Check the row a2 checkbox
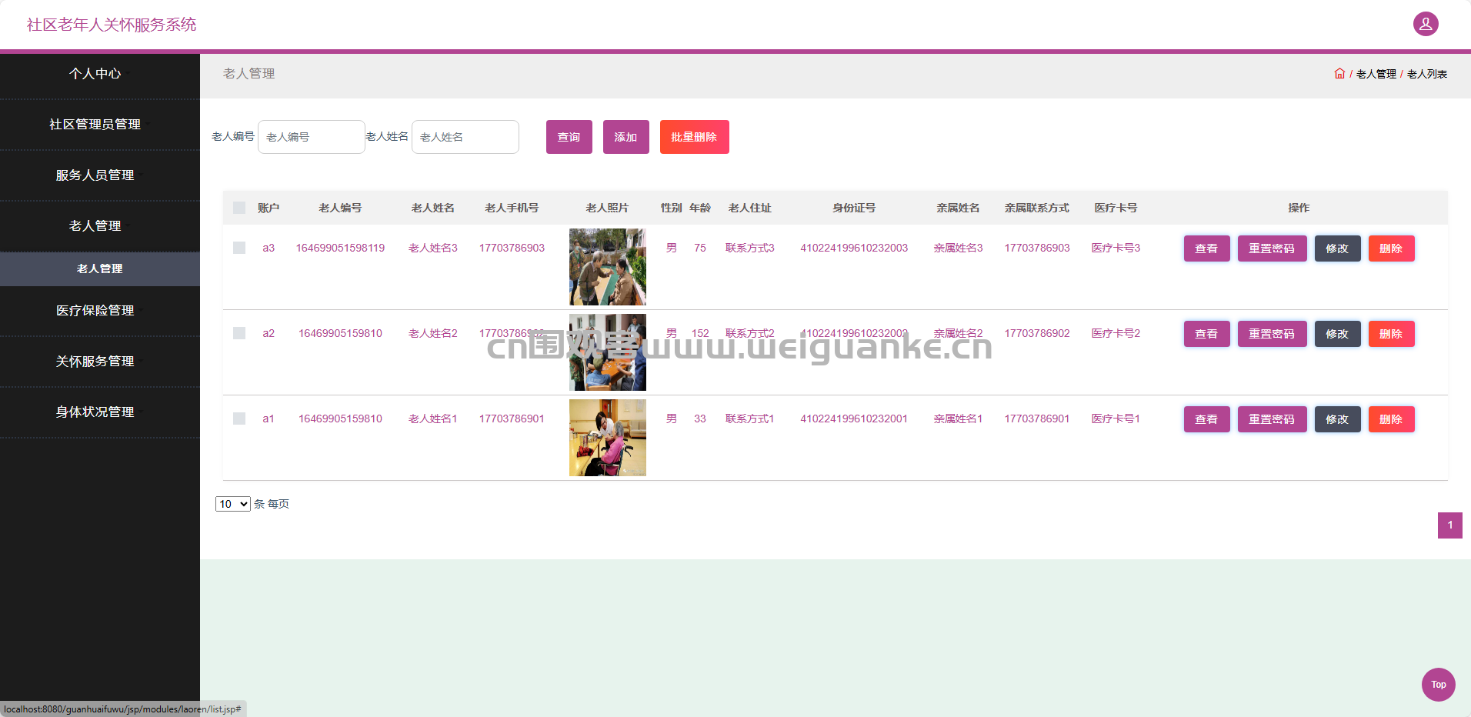The image size is (1471, 717). (239, 333)
